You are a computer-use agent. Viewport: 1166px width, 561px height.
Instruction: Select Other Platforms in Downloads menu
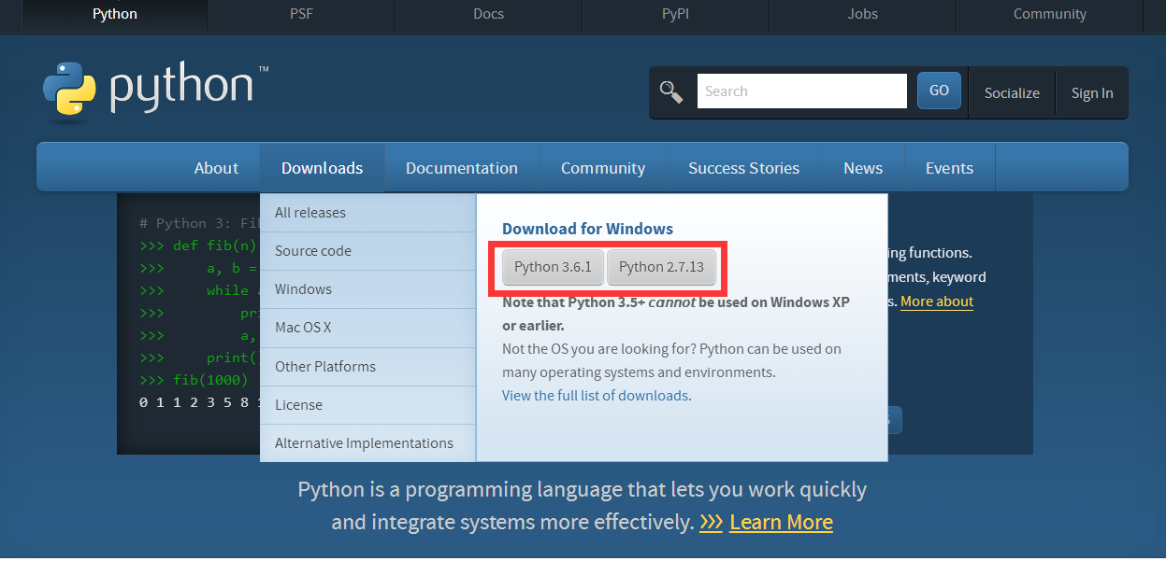[x=367, y=367]
